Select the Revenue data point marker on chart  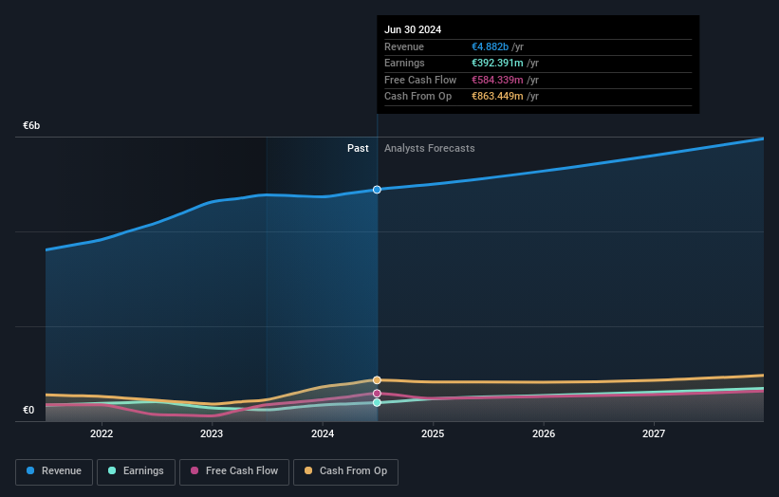(x=377, y=190)
